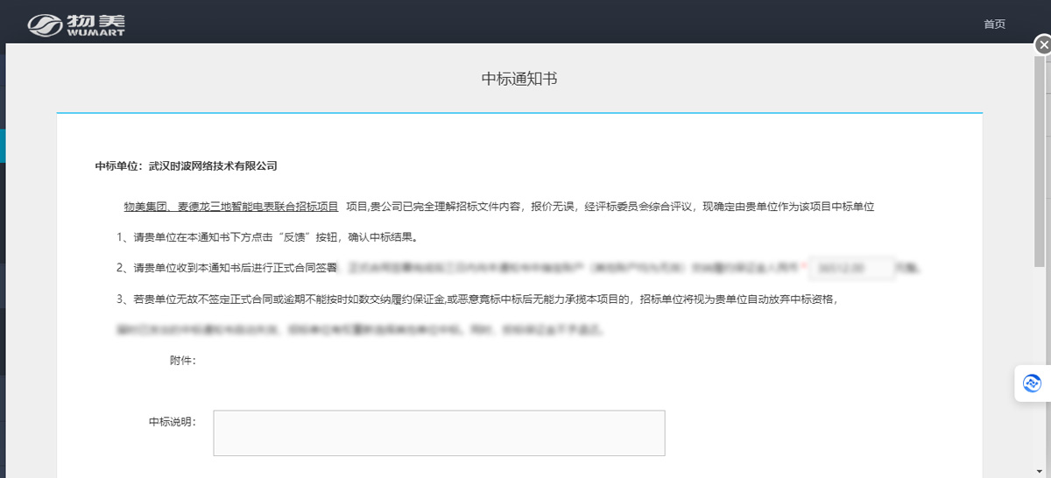Click the blurred 保证金 amount field
The width and height of the screenshot is (1051, 478).
[x=853, y=268]
